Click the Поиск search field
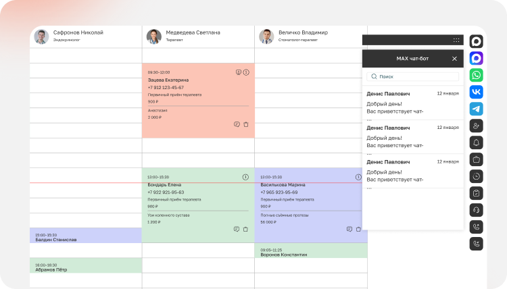Screen dimensions: 507x289 click(412, 76)
